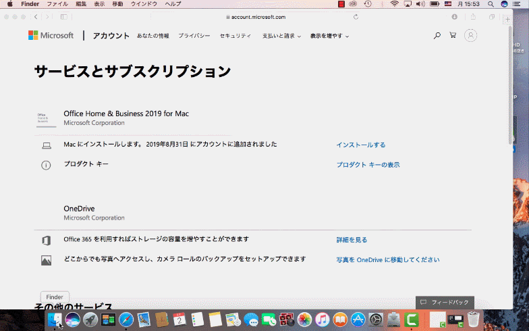Reload the page with the refresh icon

pyautogui.click(x=356, y=17)
